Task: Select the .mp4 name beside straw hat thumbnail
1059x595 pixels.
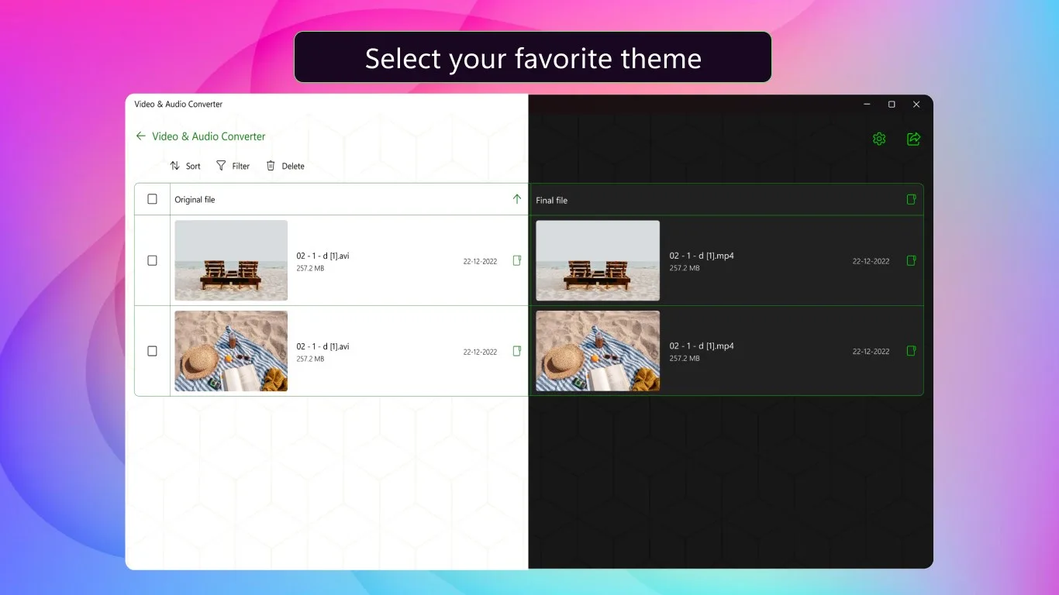Action: [x=702, y=346]
